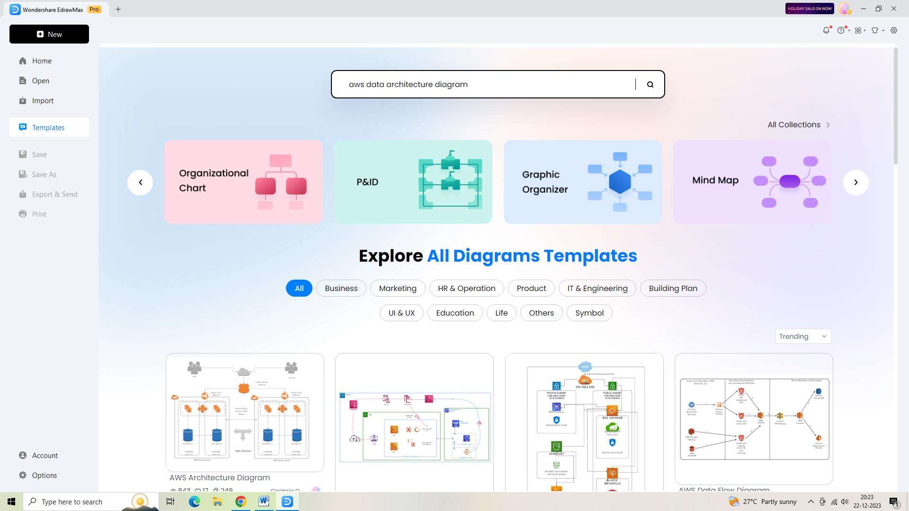This screenshot has width=909, height=511.
Task: Click the EdrawMax taskbar icon
Action: tap(287, 502)
